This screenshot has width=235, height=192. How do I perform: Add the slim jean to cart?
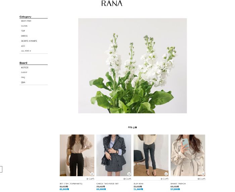tap(164, 179)
